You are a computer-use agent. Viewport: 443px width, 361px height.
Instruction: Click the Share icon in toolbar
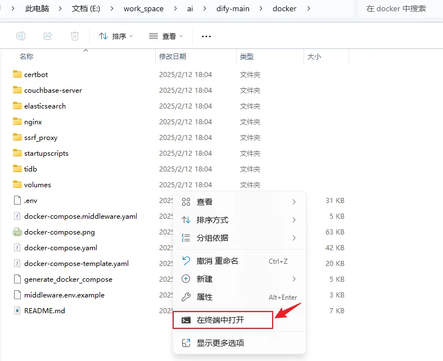48,36
